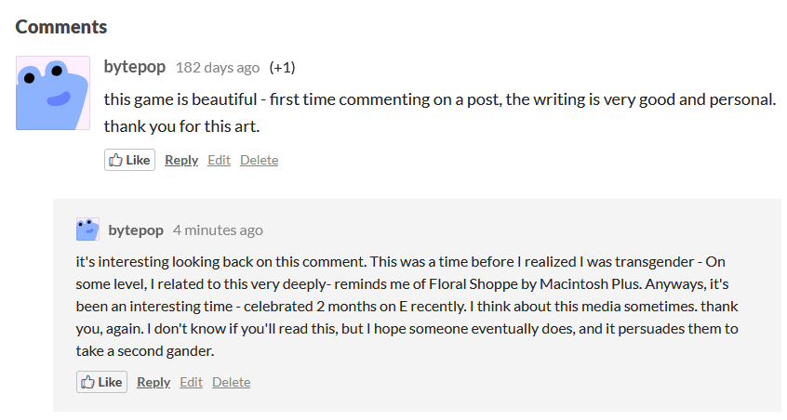Open bytepop's profile from the reply username
This screenshot has width=787, height=420.
coord(136,230)
